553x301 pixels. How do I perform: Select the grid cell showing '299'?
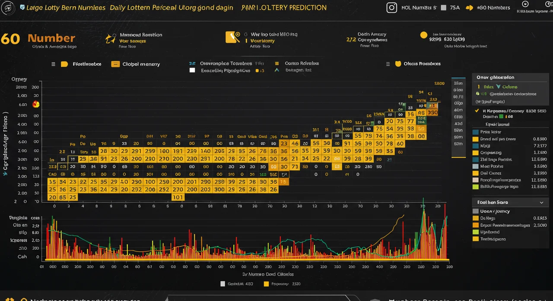pos(150,151)
